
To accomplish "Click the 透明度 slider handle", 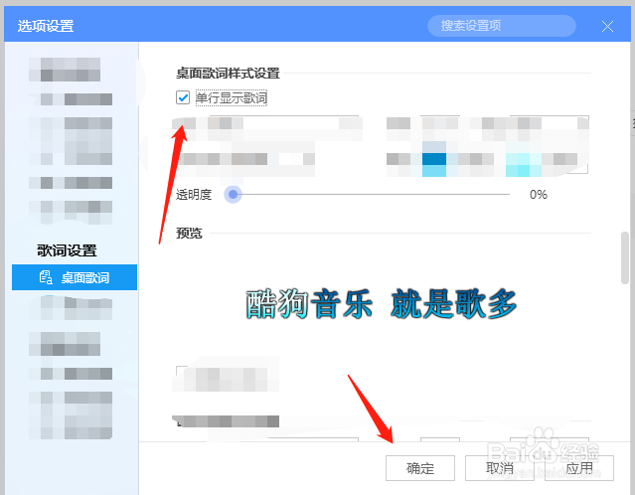I will pos(233,195).
